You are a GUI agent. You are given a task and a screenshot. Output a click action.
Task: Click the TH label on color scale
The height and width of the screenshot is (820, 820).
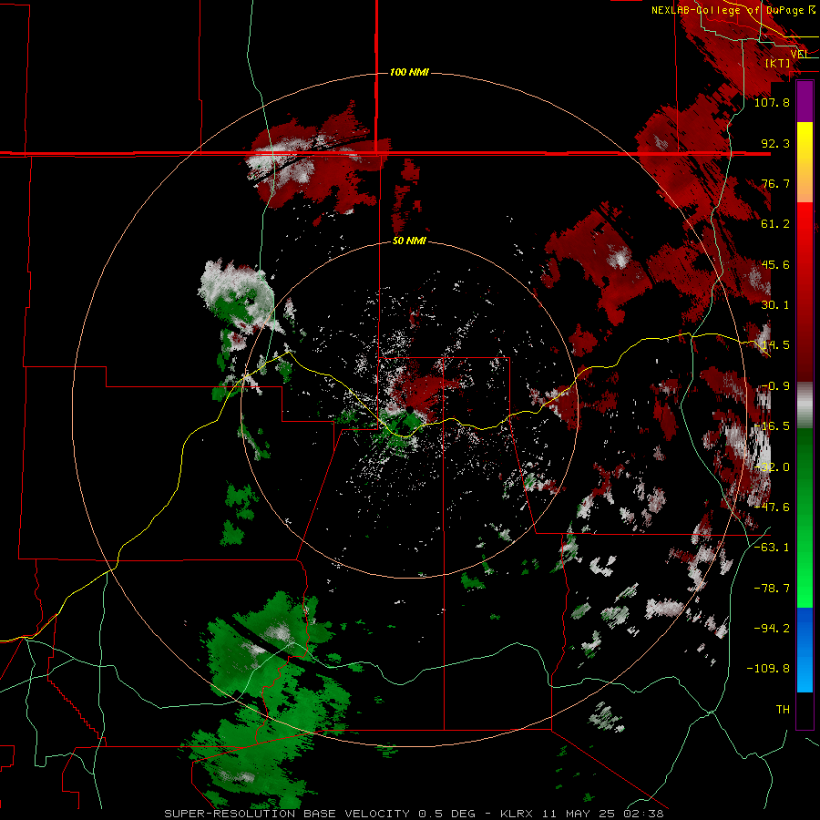click(x=783, y=710)
